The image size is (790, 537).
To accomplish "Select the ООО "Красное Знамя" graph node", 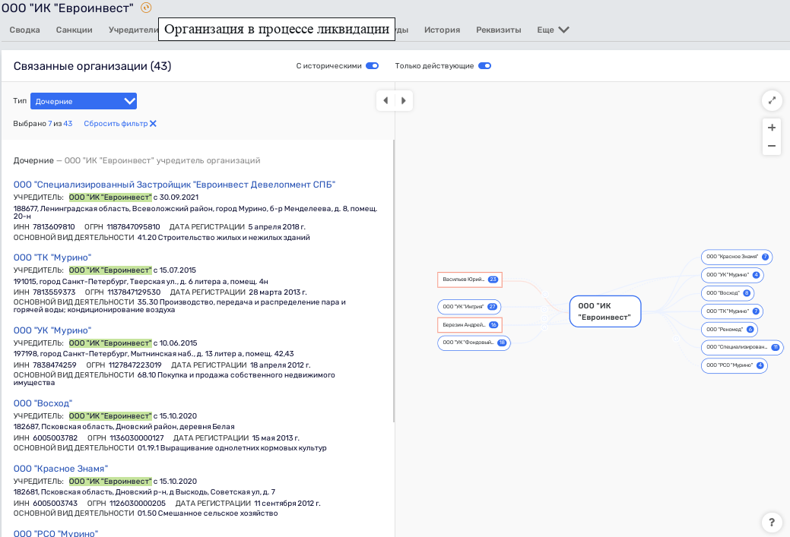I will [737, 257].
